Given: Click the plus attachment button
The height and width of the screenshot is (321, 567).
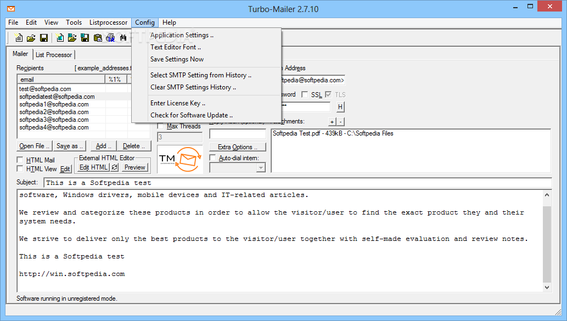Looking at the screenshot, I should pos(332,122).
